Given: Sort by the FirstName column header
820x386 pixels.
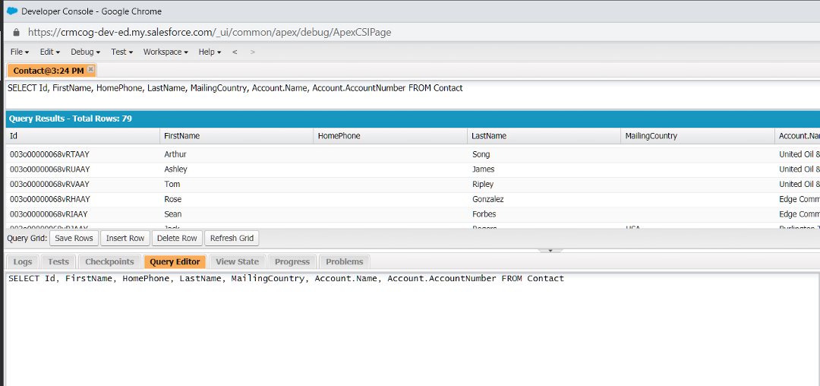Looking at the screenshot, I should click(236, 136).
